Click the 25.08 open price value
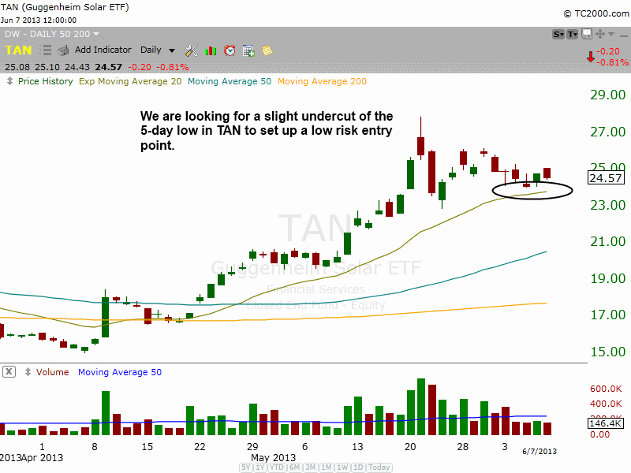This screenshot has width=631, height=473. (x=17, y=67)
